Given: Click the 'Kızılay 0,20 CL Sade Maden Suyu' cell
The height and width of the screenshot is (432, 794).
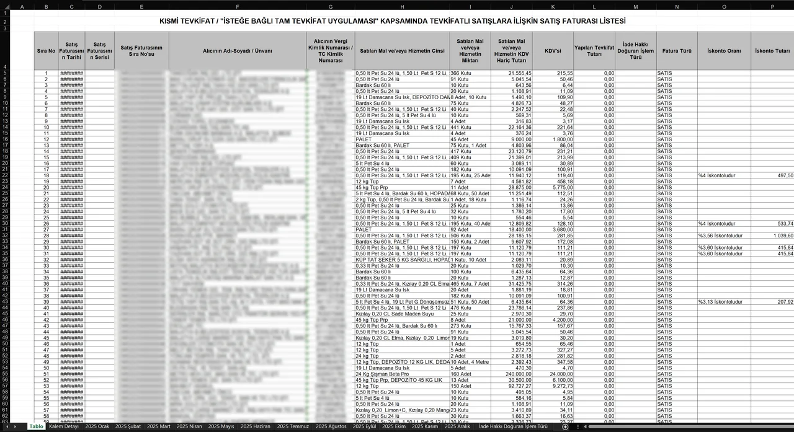Looking at the screenshot, I should click(x=402, y=314).
